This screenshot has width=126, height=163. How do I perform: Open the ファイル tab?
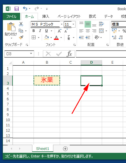coord(11,17)
